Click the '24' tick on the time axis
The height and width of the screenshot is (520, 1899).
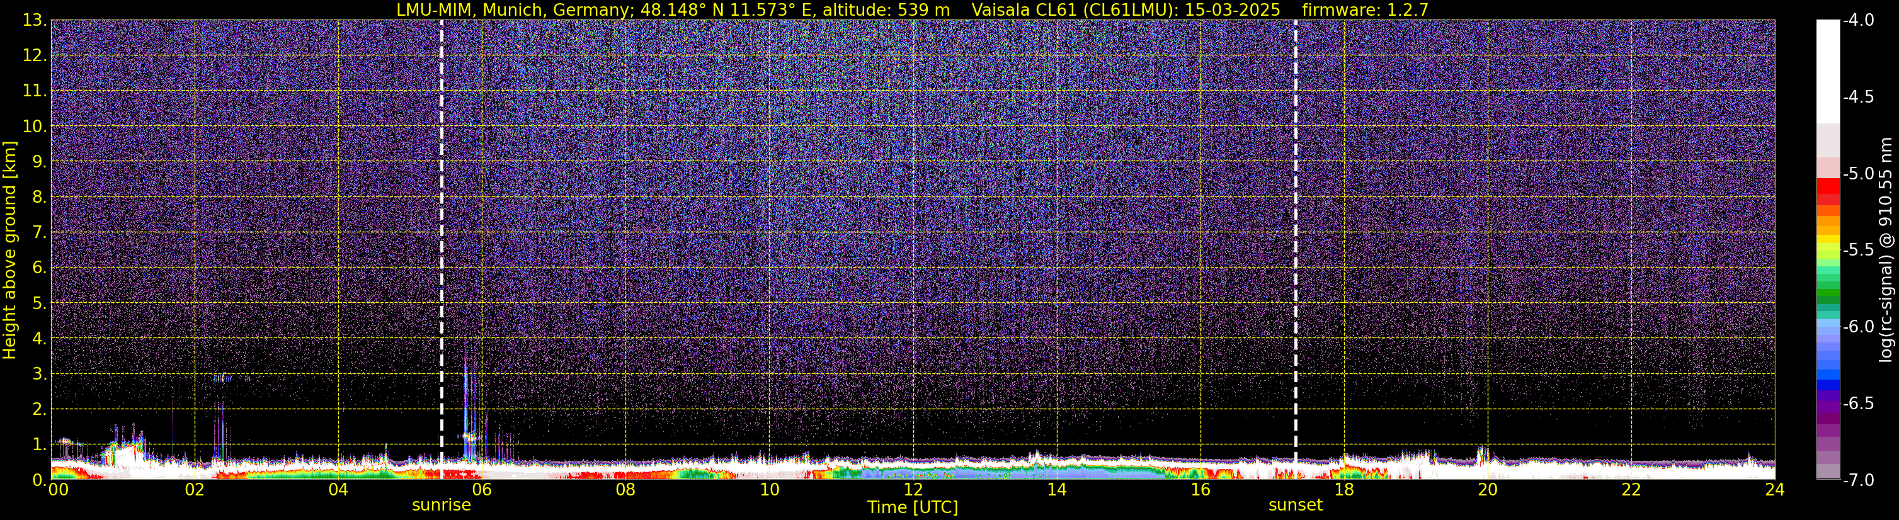(x=1775, y=490)
